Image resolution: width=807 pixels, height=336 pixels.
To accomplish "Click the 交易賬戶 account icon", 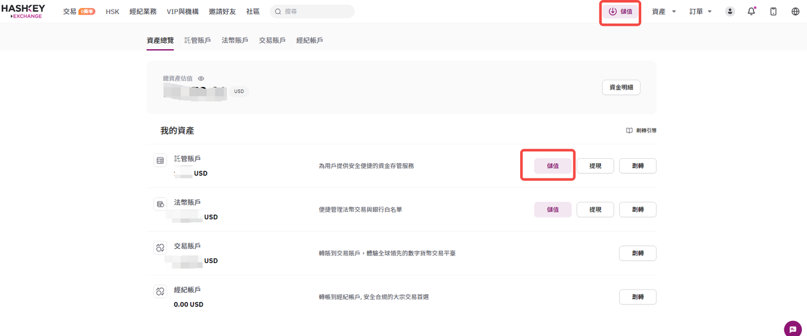I will point(160,248).
